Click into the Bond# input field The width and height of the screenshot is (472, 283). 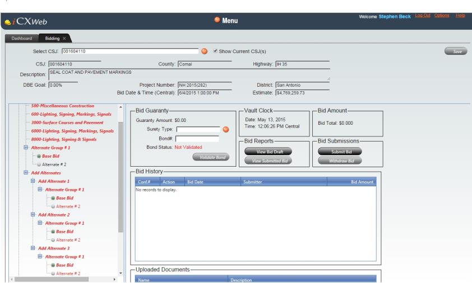click(197, 139)
